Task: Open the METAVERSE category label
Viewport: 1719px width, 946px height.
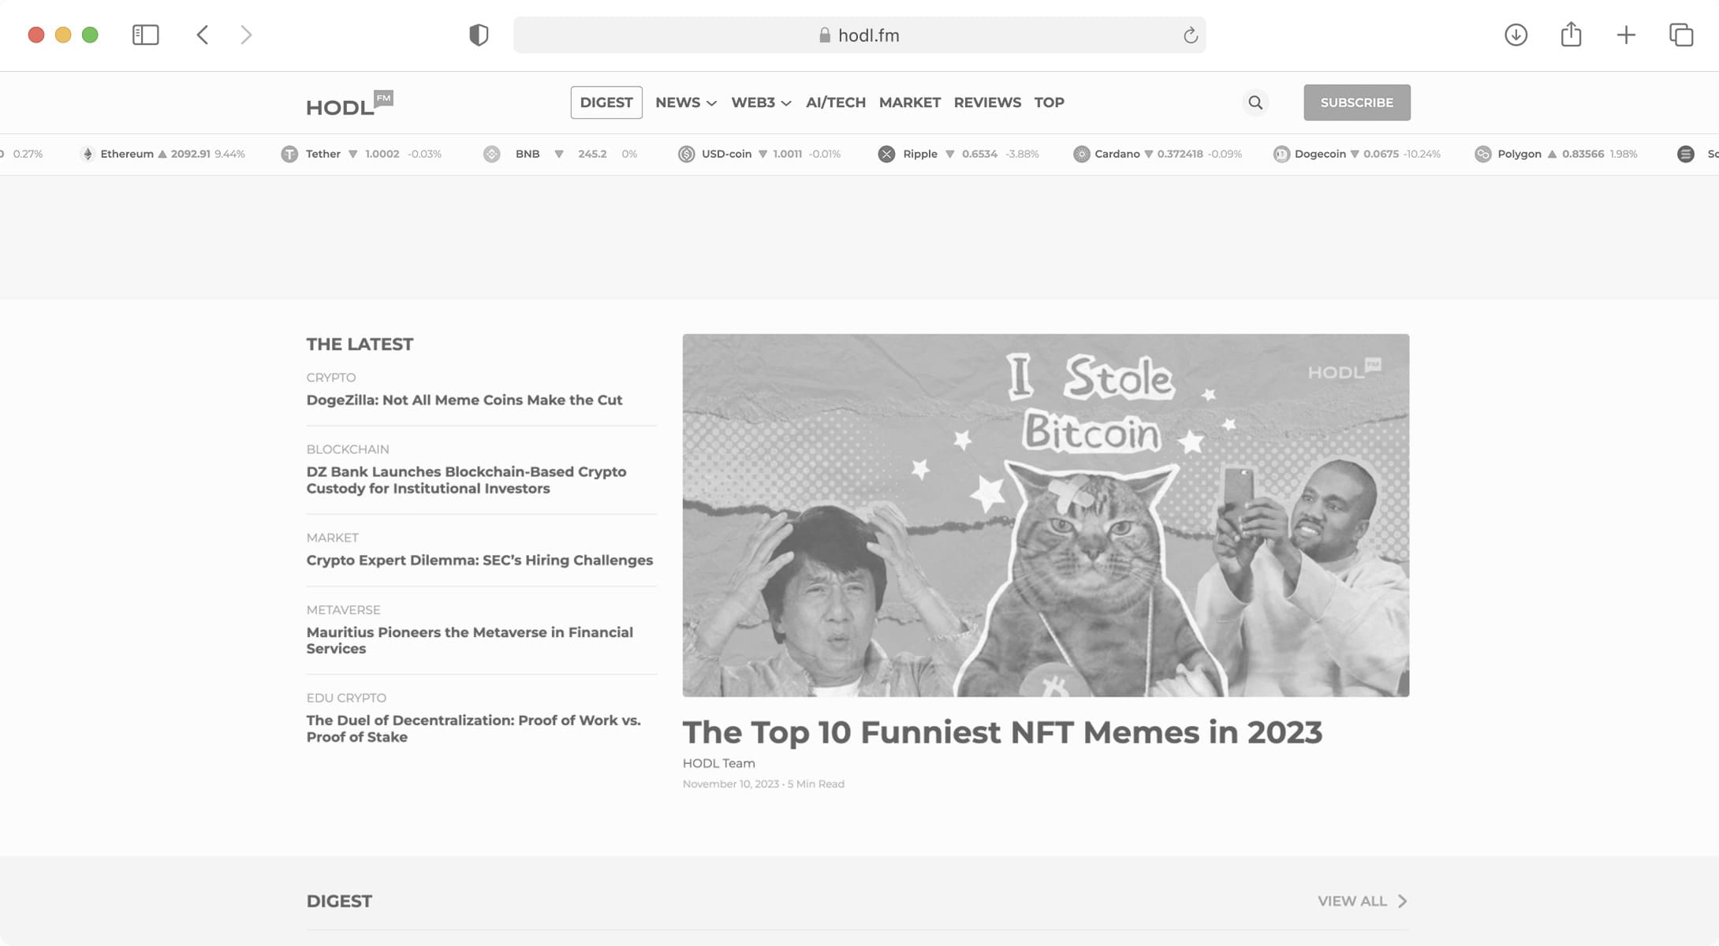Action: 343,610
